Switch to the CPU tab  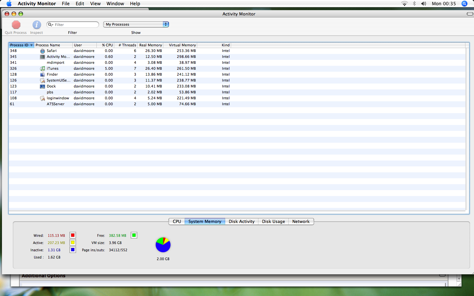pyautogui.click(x=177, y=221)
